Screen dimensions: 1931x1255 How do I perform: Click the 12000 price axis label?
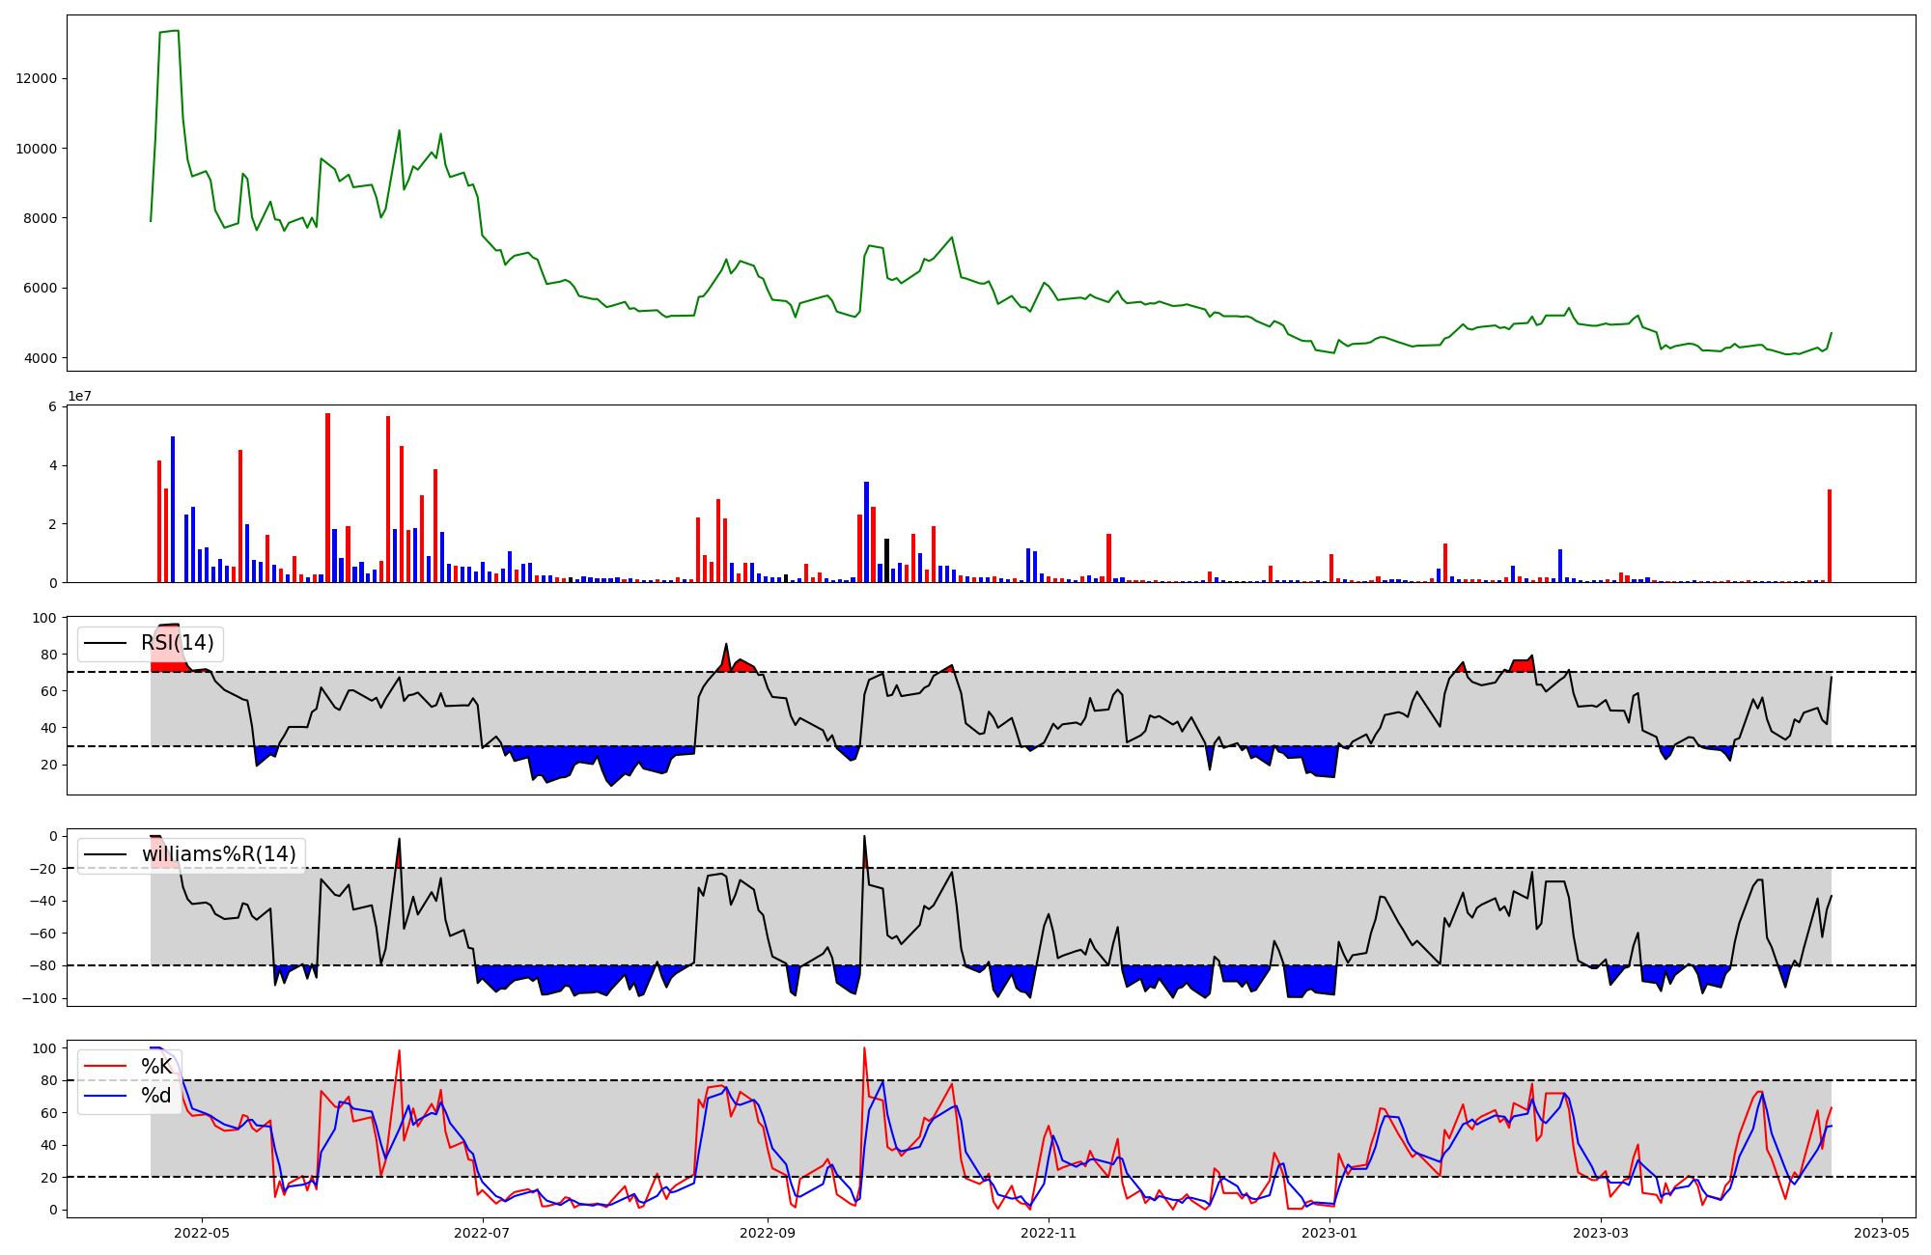38,79
